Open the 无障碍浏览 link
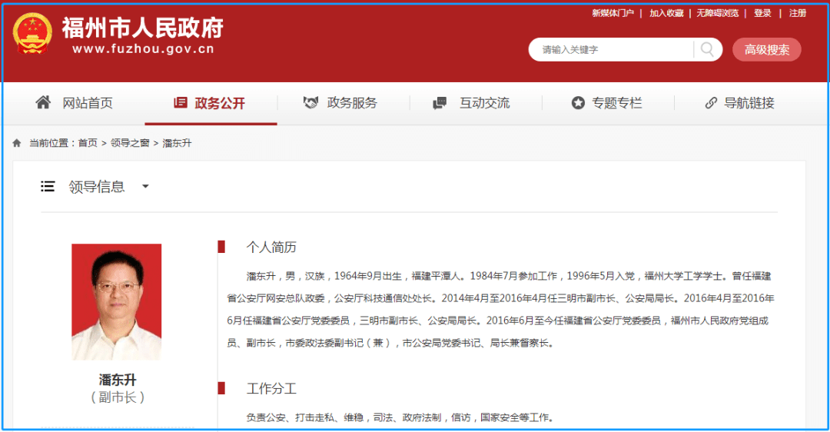This screenshot has width=830, height=432. tap(717, 13)
